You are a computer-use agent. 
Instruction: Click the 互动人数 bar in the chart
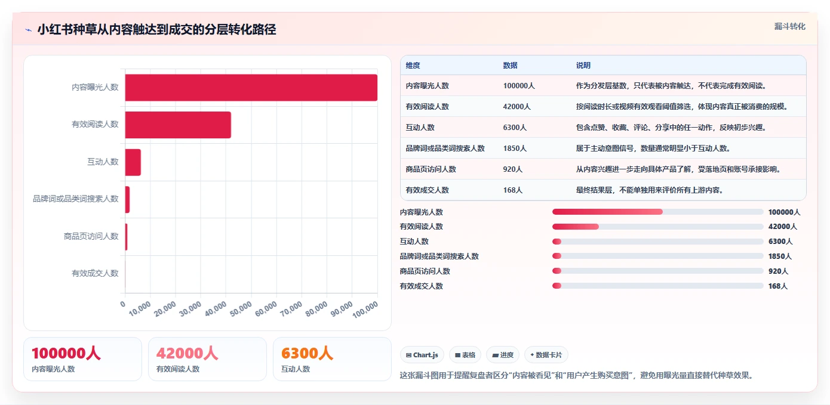133,162
